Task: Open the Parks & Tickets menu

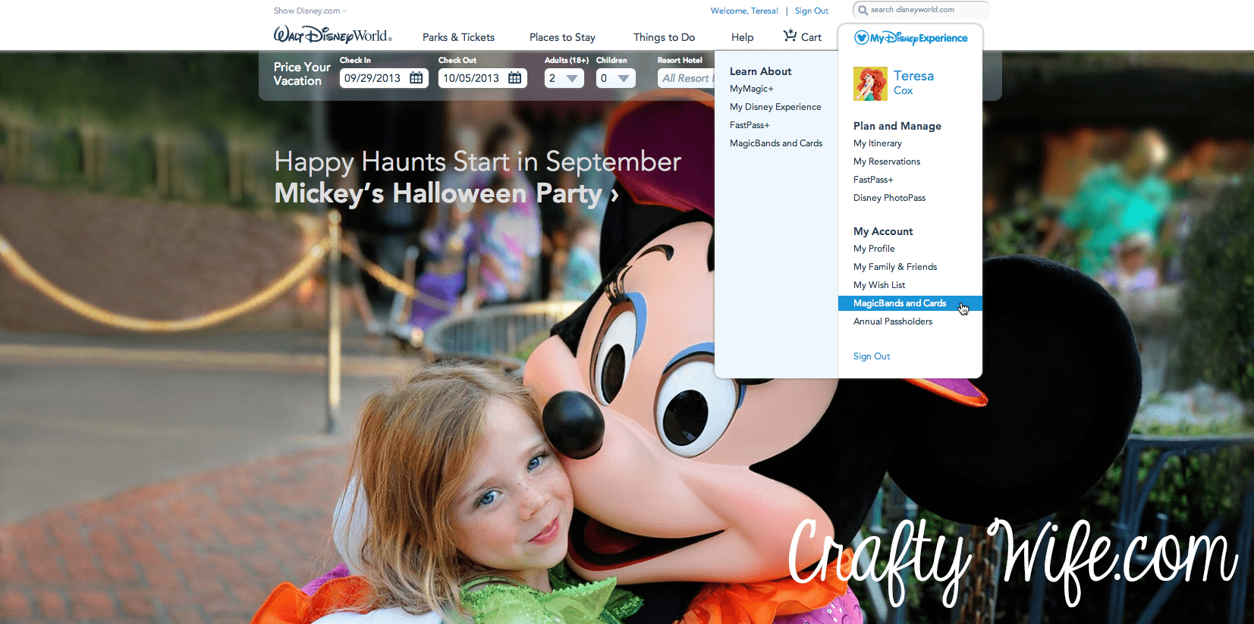Action: (458, 37)
